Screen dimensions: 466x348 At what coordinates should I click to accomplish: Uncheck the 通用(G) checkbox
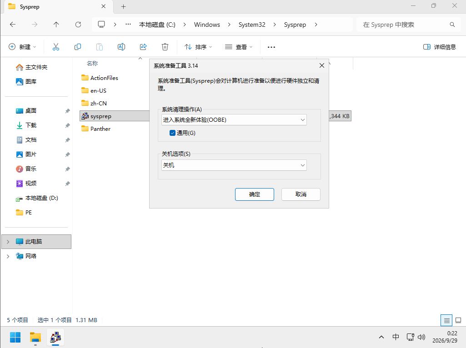[x=172, y=133]
